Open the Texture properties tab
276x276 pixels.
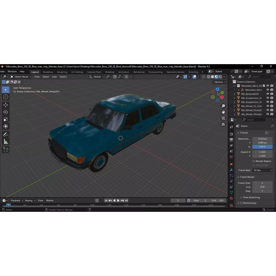[232, 205]
